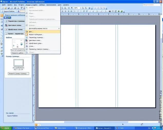Choose Формат публикации... from Format menu
163x130 pixels.
pyautogui.click(x=43, y=35)
